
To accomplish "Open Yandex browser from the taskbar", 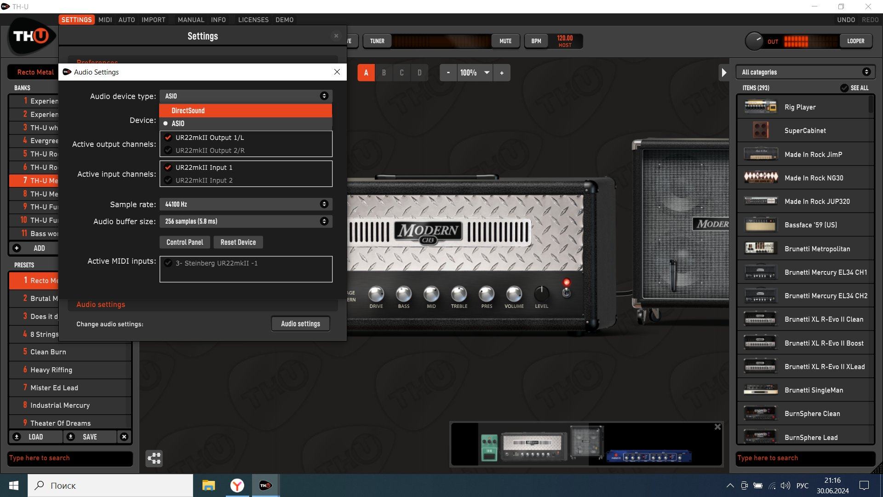I will pos(237,485).
